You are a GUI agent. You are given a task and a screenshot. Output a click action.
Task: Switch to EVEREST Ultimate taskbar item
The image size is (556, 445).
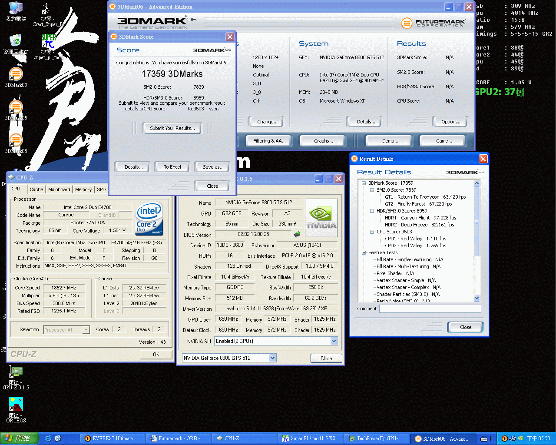point(113,438)
